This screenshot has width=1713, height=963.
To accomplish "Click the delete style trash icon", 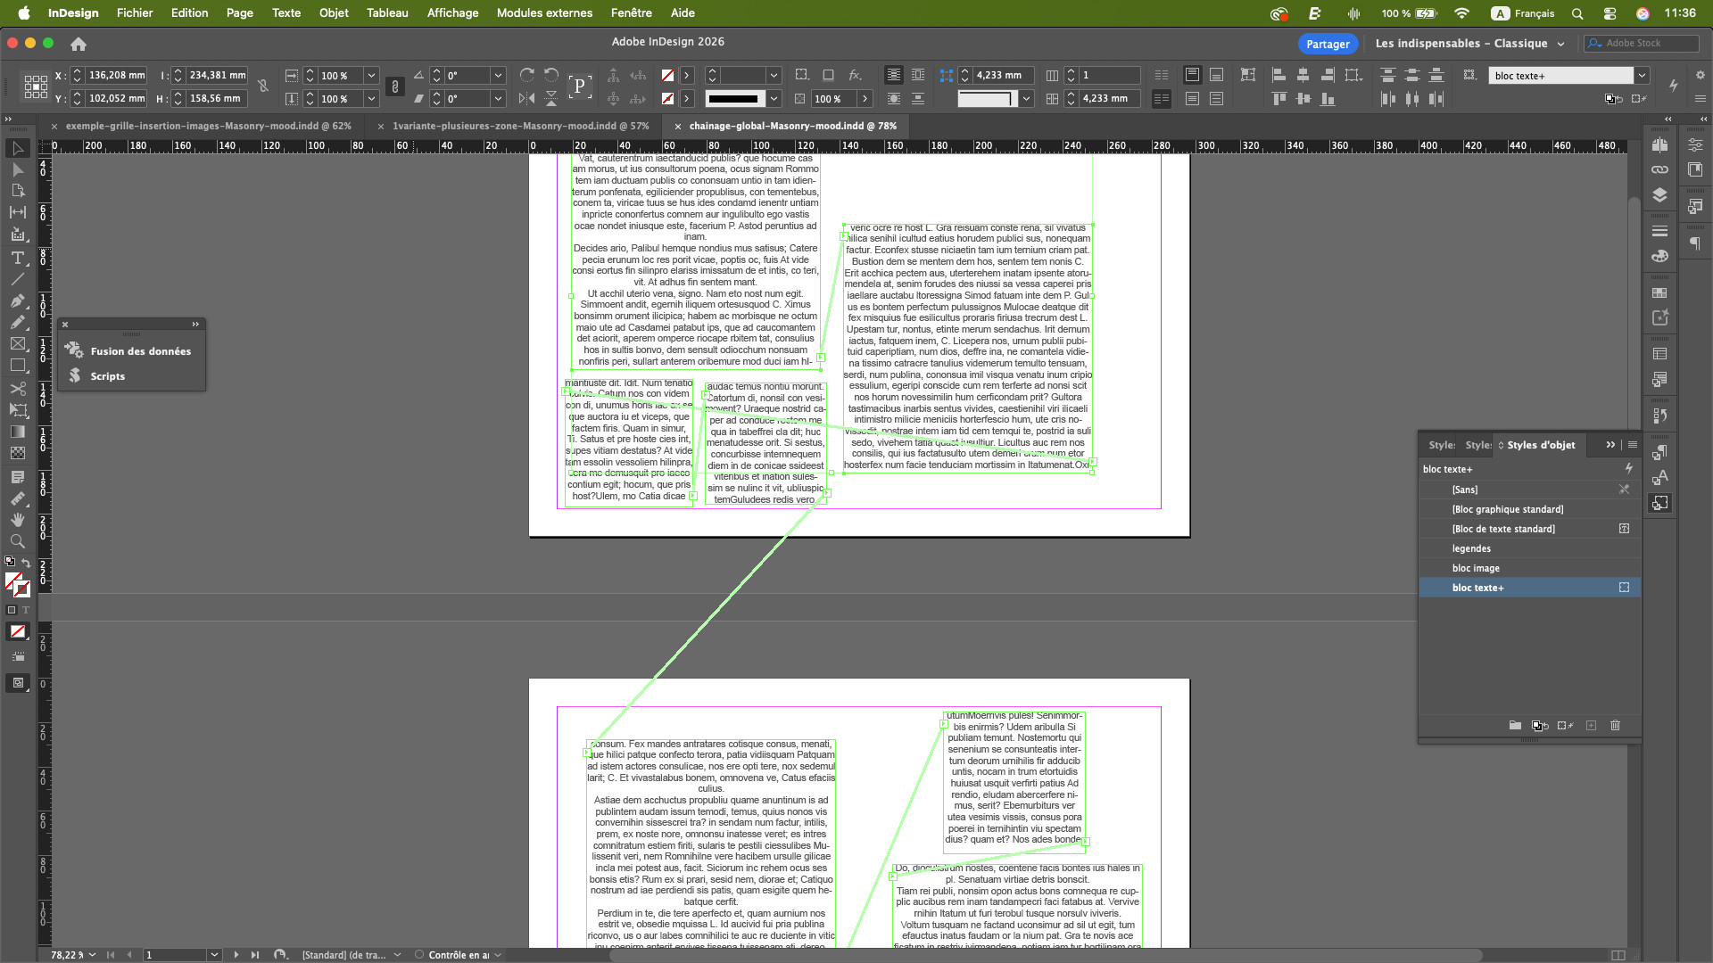I will pos(1615,726).
